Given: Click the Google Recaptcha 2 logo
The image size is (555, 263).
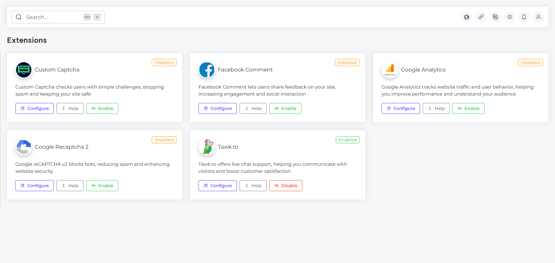Looking at the screenshot, I should coord(24,147).
